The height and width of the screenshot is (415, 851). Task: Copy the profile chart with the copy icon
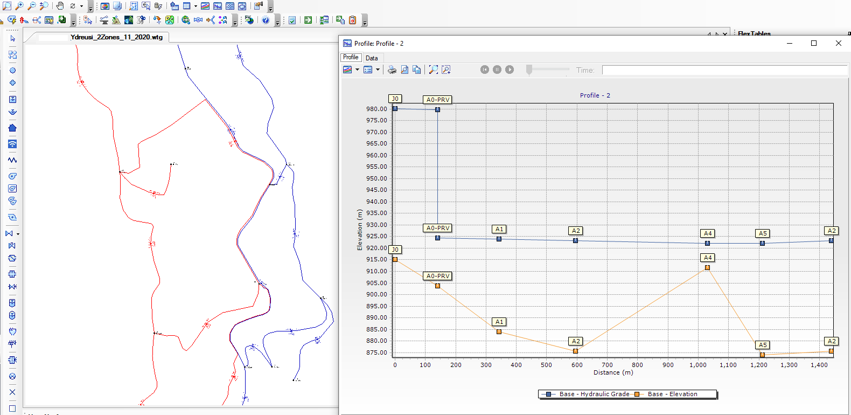(416, 70)
